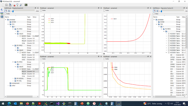Open File Explorer from the taskbar

pos(21,104)
